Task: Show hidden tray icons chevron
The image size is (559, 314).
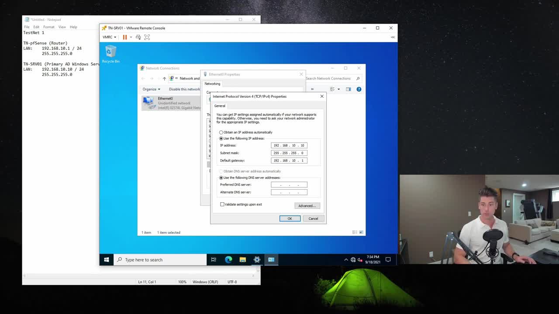Action: tap(346, 260)
